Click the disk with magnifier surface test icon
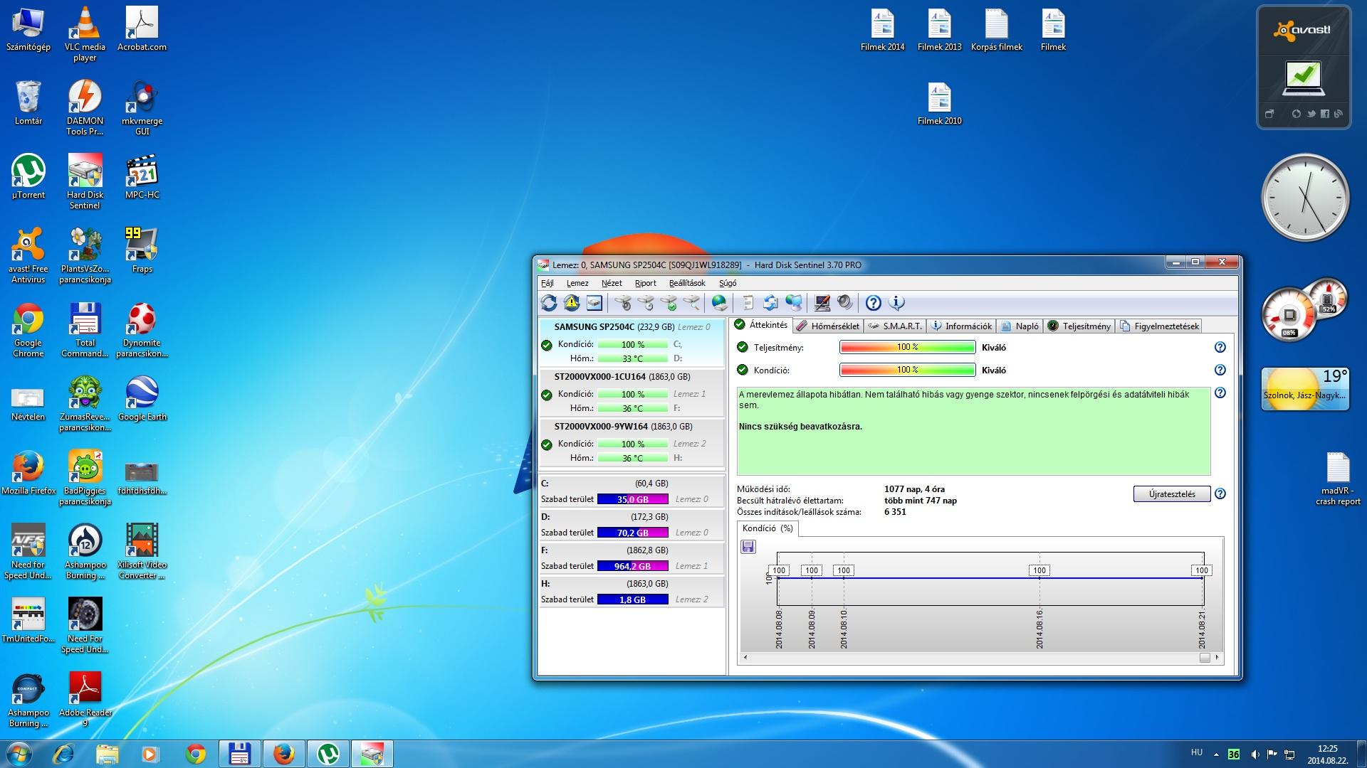This screenshot has height=768, width=1367. pyautogui.click(x=691, y=303)
